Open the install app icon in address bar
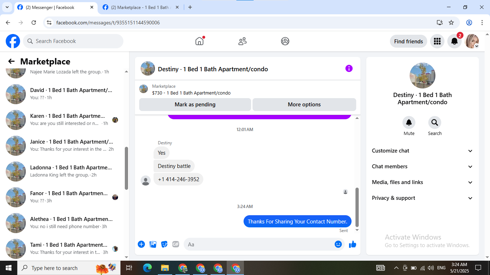The image size is (490, 275). click(440, 23)
